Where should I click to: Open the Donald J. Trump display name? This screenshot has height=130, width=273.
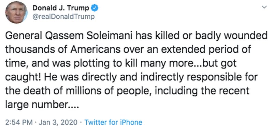(x=61, y=8)
